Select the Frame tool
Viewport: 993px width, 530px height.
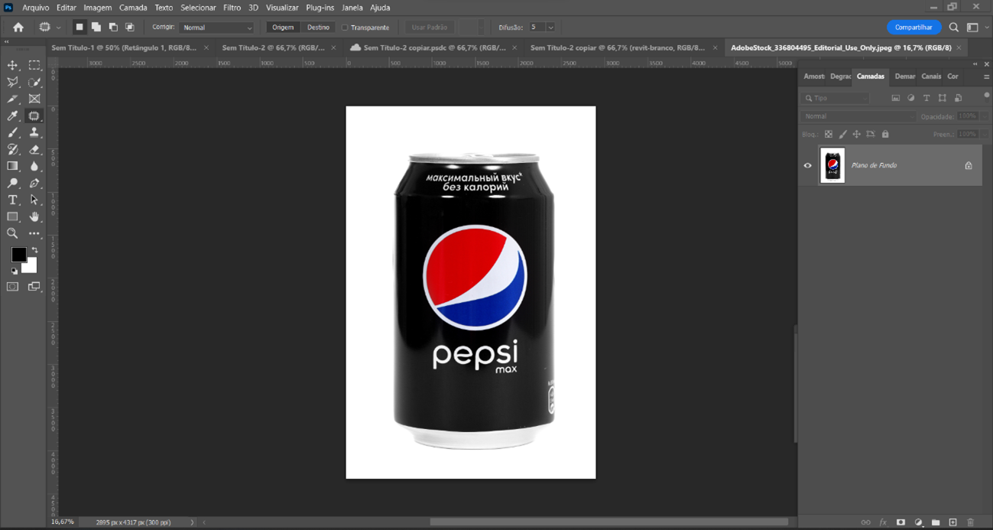point(34,99)
